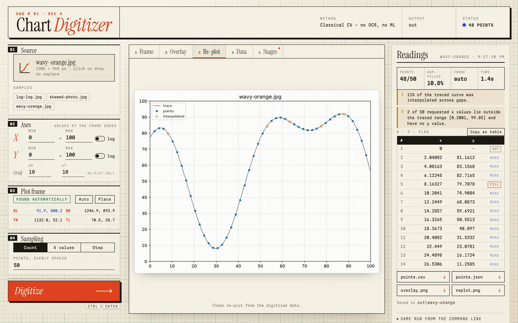Click the download arrow on points.json
This screenshot has height=323, width=518.
(500, 277)
